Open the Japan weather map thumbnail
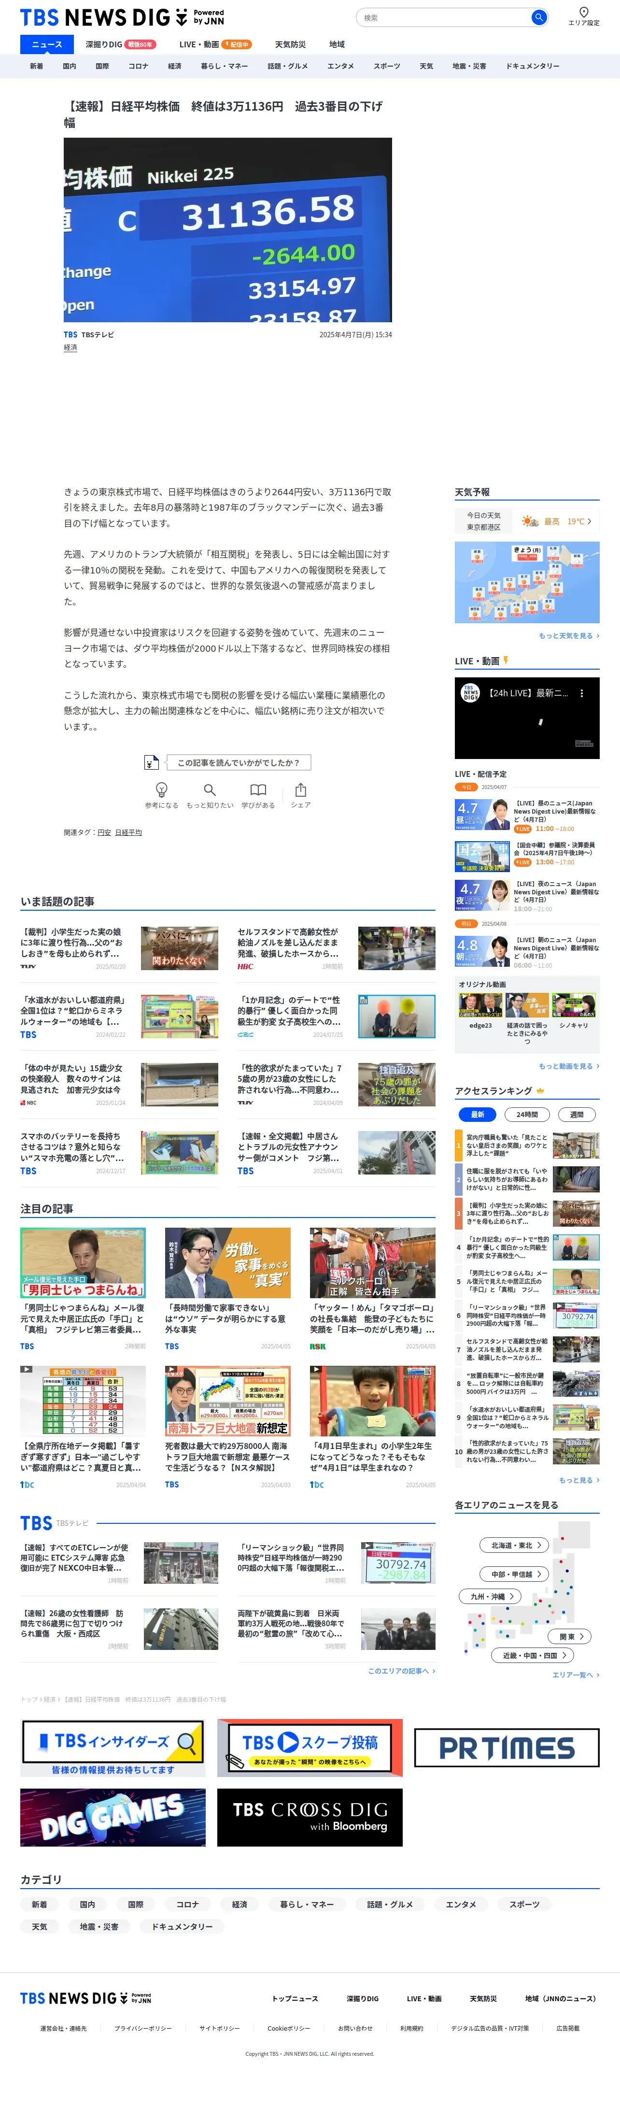The height and width of the screenshot is (2121, 620). 527,582
